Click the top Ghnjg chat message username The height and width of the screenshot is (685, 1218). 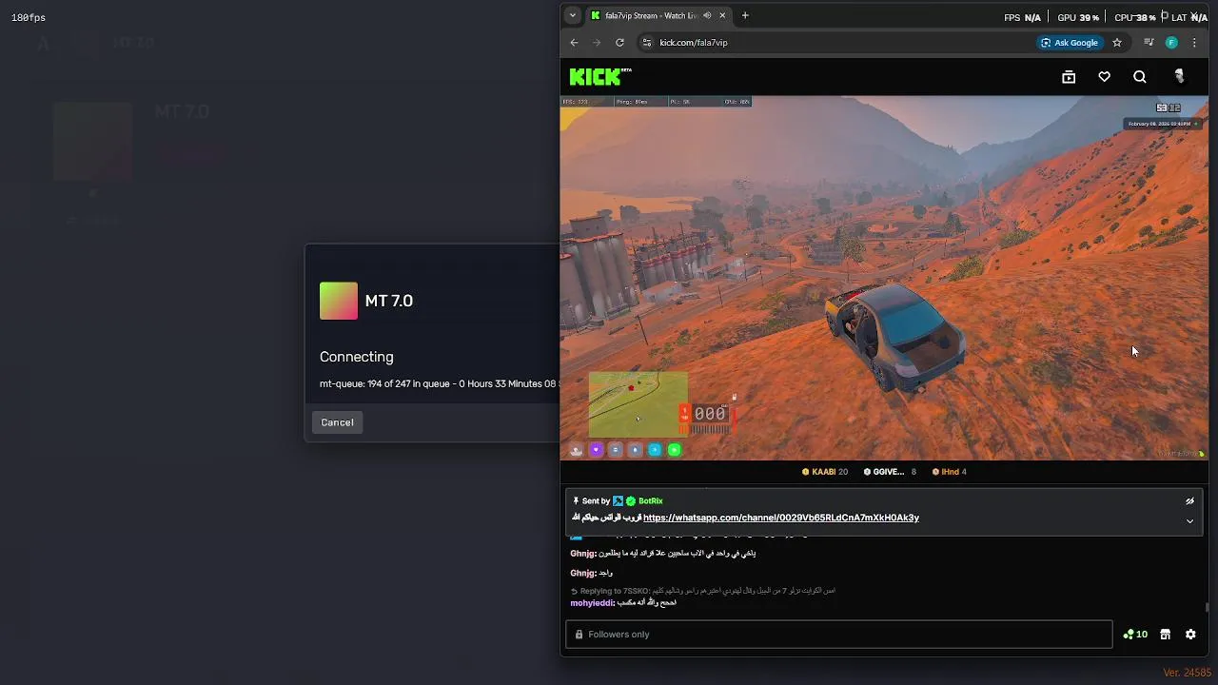point(582,554)
